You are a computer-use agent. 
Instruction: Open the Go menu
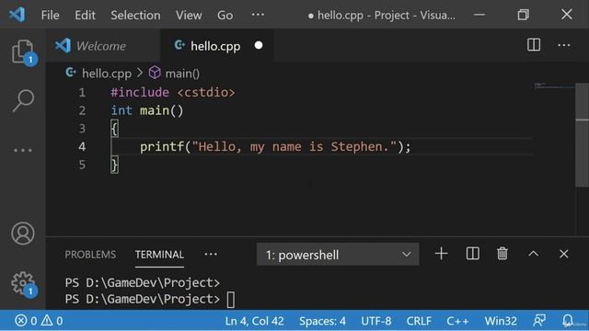coord(225,15)
